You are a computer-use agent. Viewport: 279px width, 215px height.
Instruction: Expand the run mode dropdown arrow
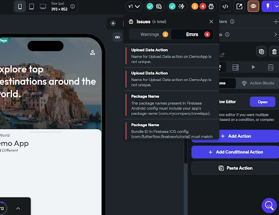276,7
